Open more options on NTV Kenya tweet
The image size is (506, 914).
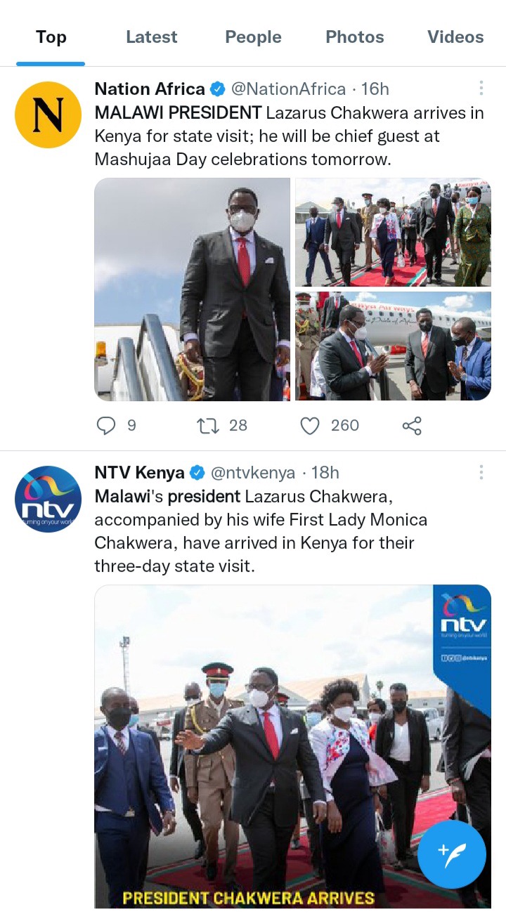click(x=481, y=471)
